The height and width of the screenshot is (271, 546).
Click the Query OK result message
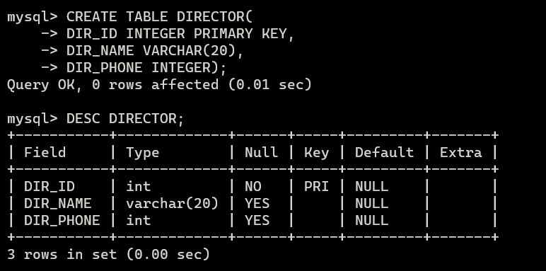click(x=159, y=85)
